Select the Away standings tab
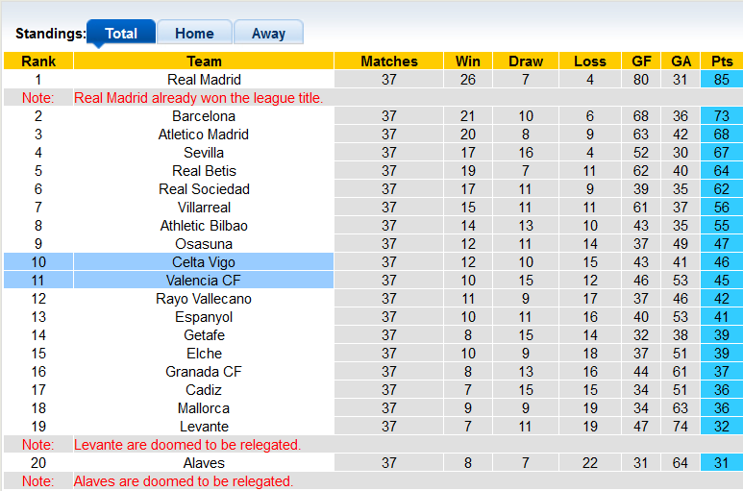Image resolution: width=743 pixels, height=491 pixels. (x=268, y=33)
